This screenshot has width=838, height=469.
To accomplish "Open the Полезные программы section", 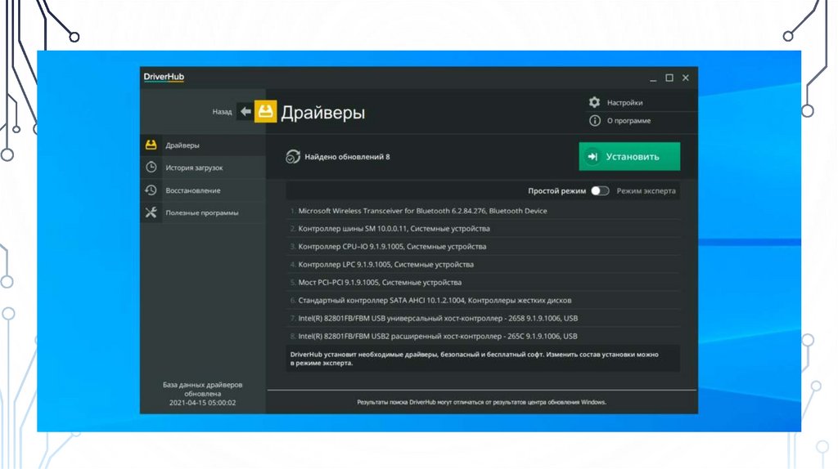I will pyautogui.click(x=203, y=212).
